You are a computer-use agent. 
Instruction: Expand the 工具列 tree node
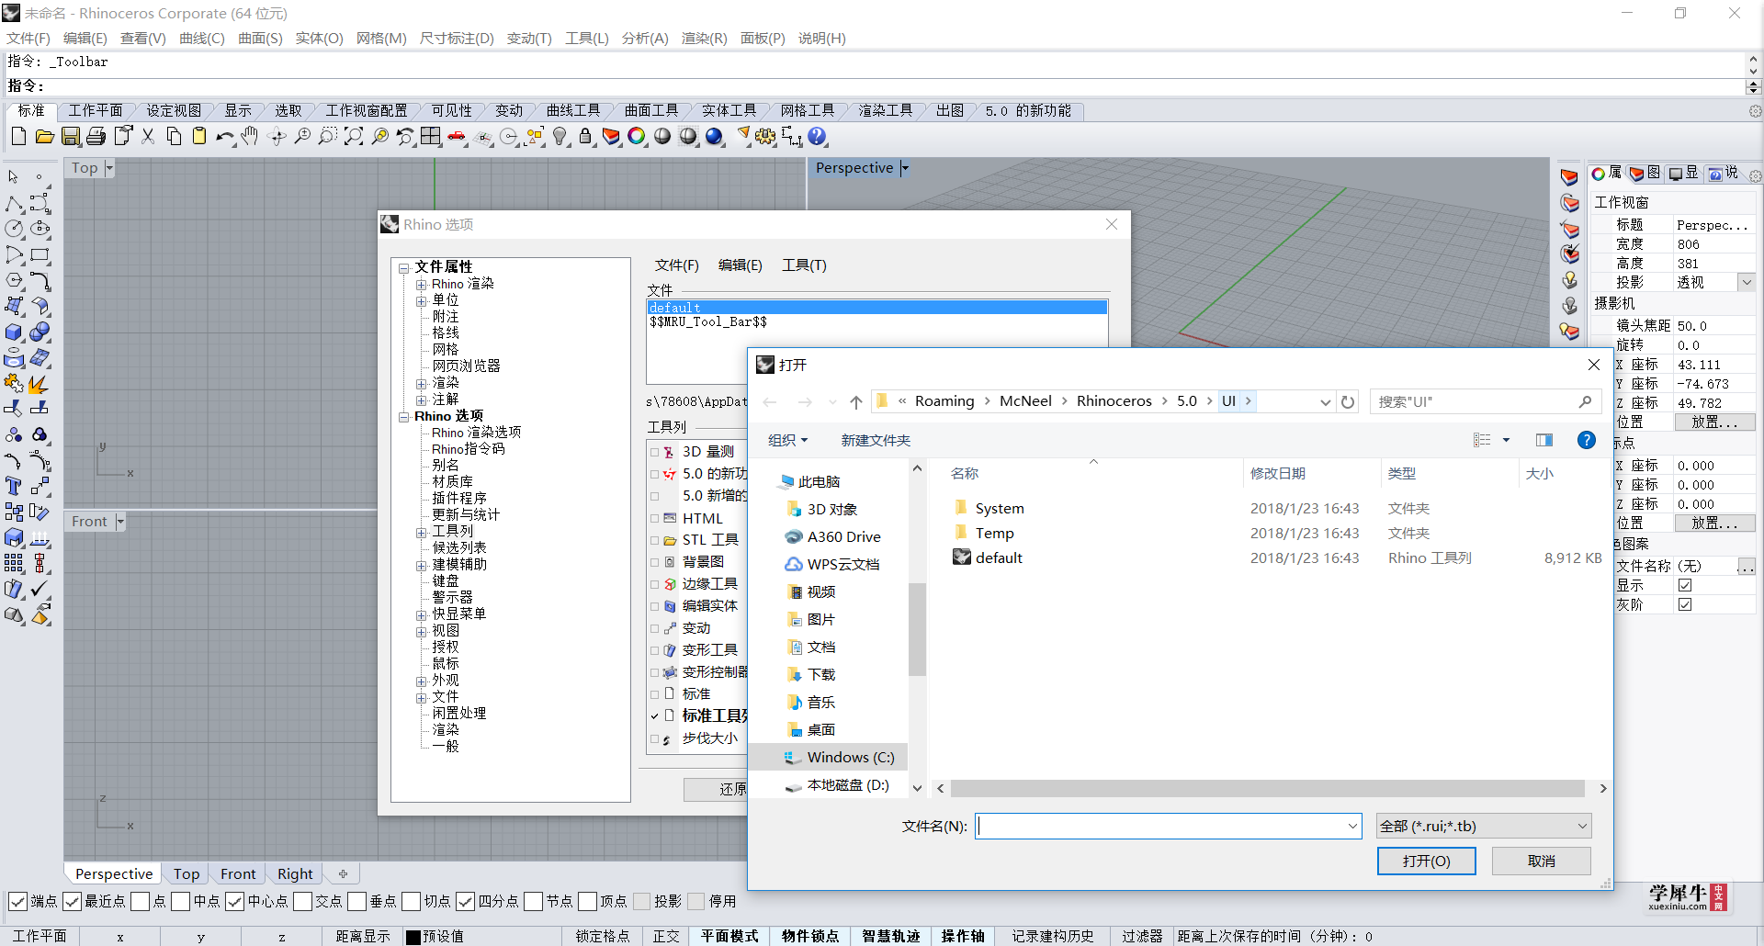pos(421,532)
